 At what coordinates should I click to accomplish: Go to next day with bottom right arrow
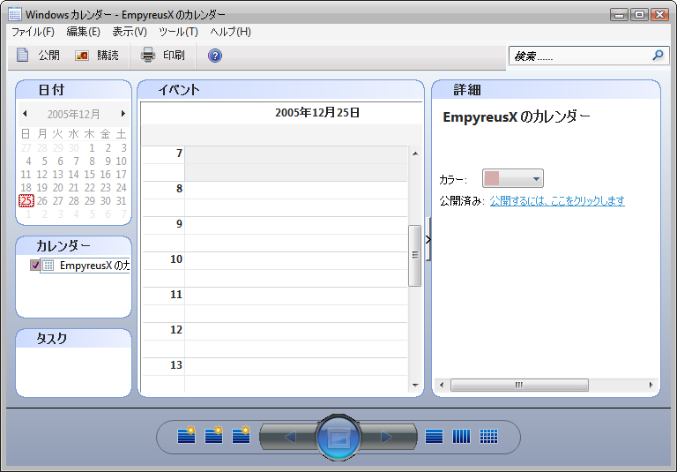(x=386, y=437)
